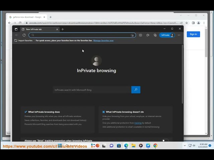This screenshot has height=160, width=214.
Task: Open the tracking link in info panel
Action: tap(138, 123)
